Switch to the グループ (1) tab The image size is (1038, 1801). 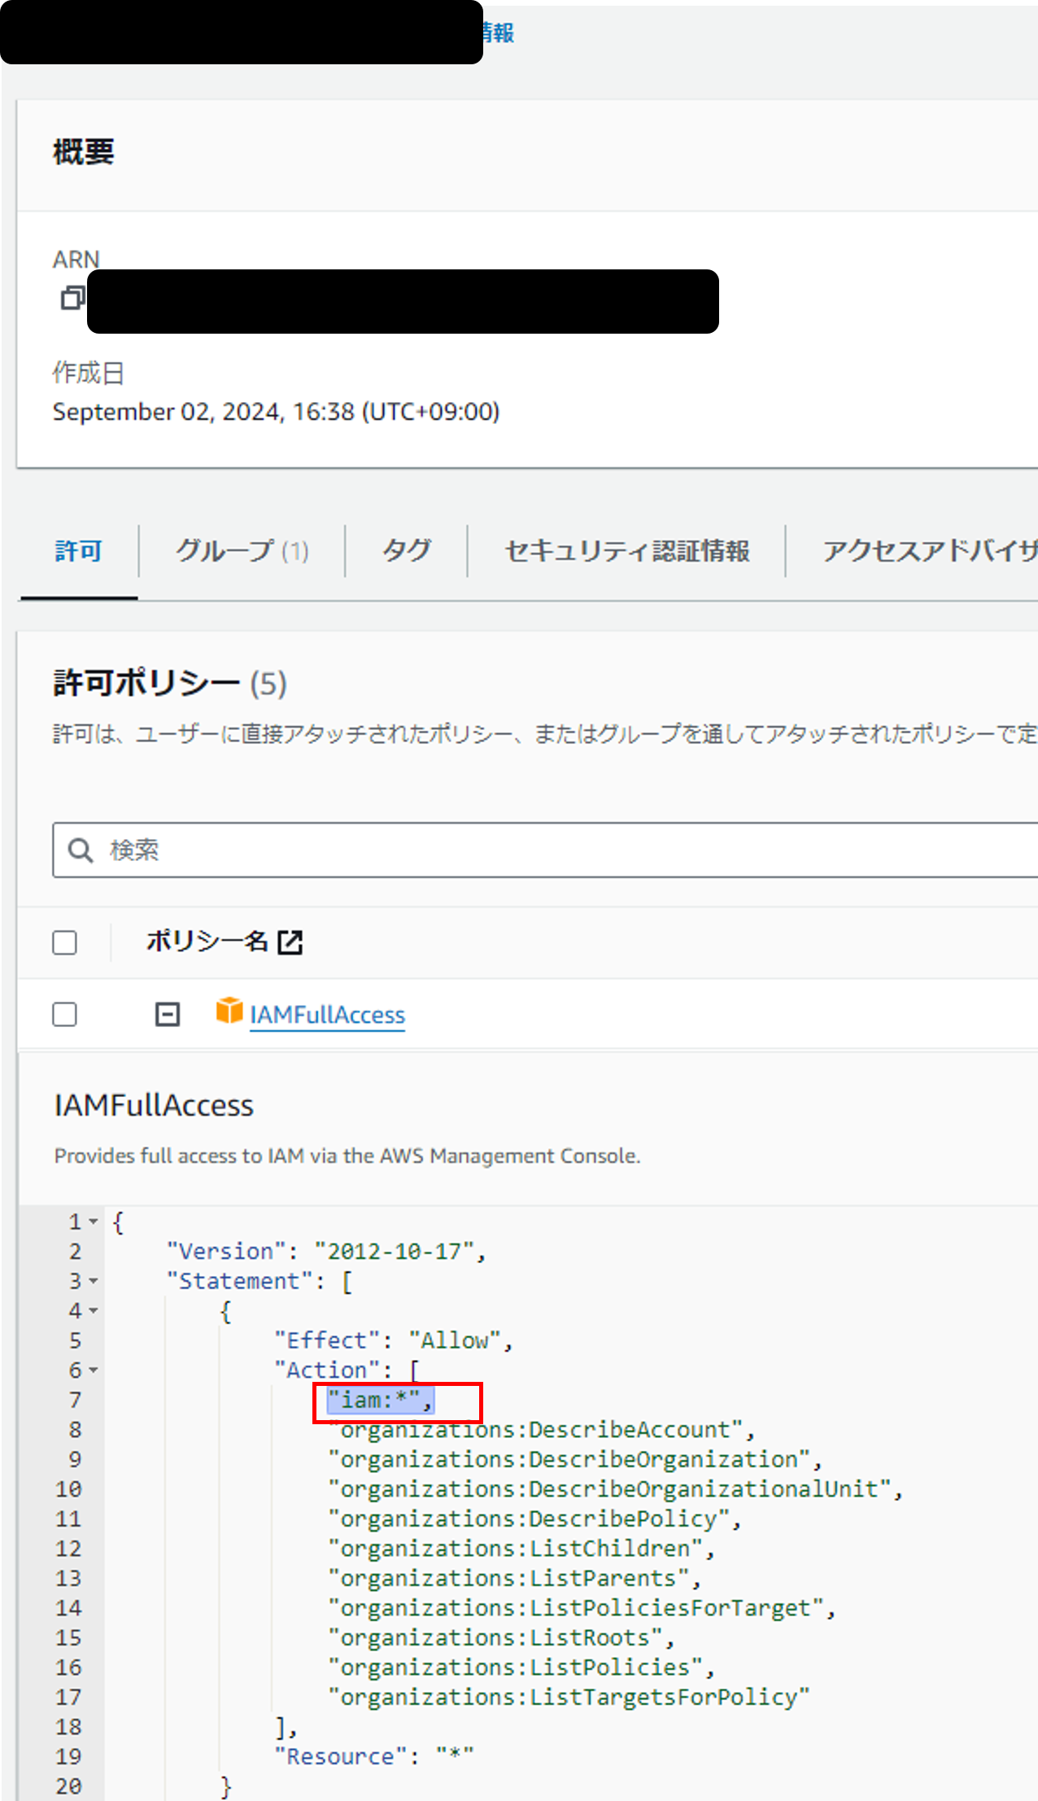[242, 551]
